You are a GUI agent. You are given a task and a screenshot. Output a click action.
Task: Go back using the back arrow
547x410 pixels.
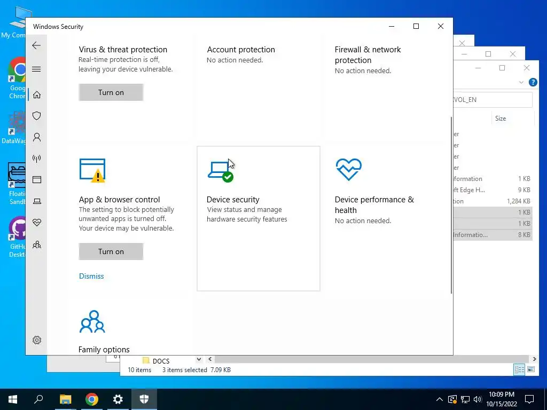coord(36,45)
